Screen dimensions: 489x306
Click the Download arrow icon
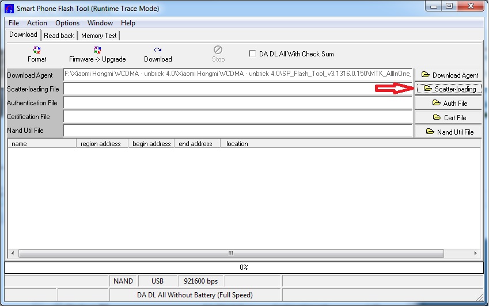tap(158, 51)
